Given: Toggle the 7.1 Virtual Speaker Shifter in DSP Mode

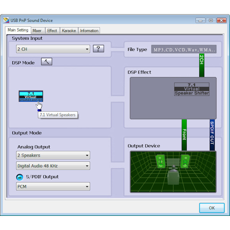Looking at the screenshot, I should click(x=31, y=96).
